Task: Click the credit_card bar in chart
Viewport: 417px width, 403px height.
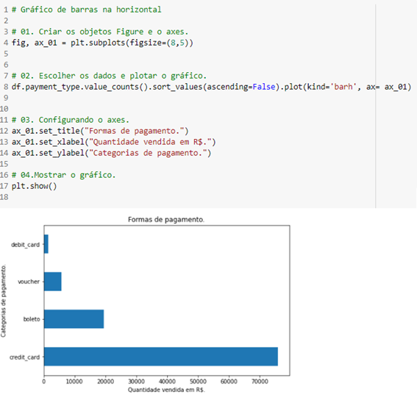Action: pos(161,357)
